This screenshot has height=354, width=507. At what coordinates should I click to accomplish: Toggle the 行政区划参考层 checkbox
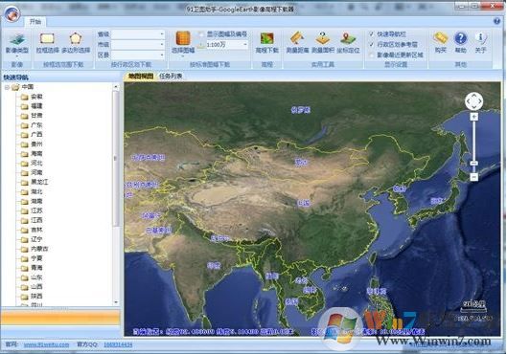(372, 44)
